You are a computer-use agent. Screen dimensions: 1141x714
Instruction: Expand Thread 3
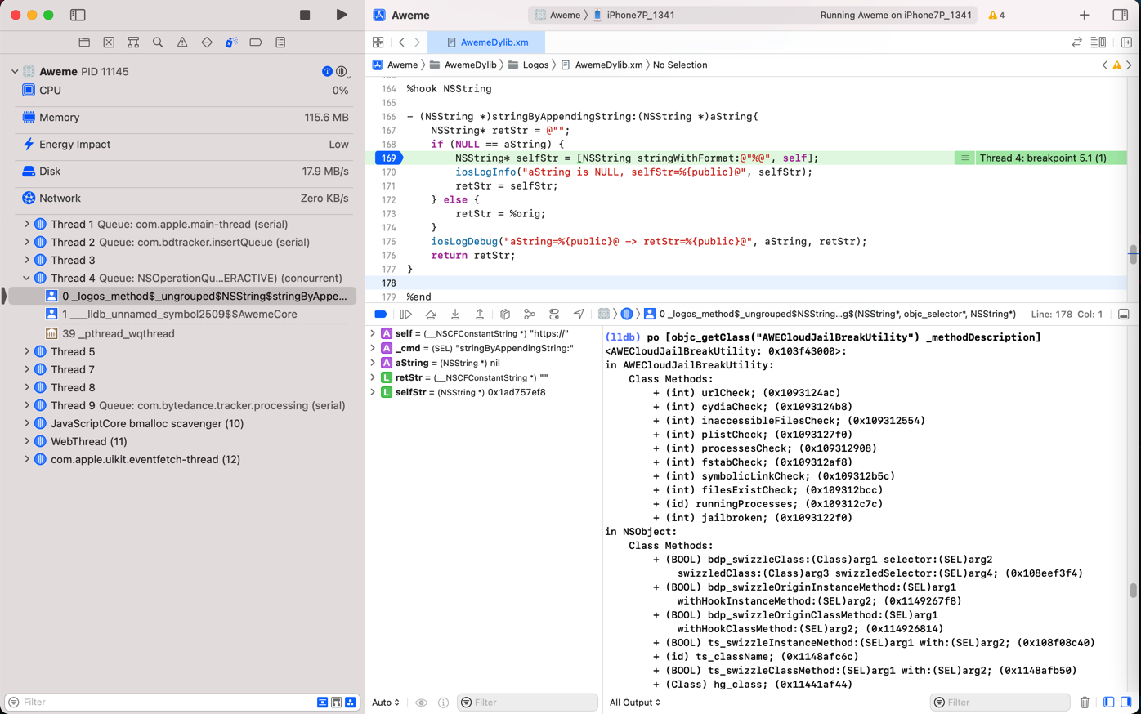click(x=27, y=260)
